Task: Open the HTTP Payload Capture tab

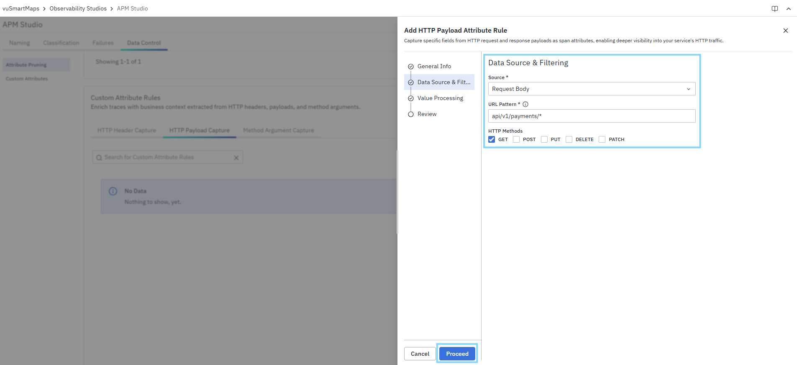Action: tap(200, 130)
